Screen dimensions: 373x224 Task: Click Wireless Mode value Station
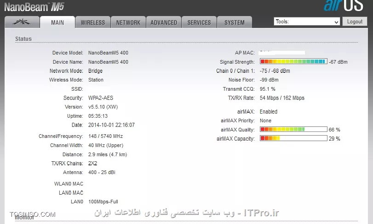pos(96,80)
